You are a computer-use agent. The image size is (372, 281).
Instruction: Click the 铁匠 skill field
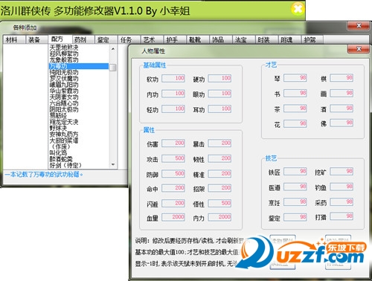point(295,172)
